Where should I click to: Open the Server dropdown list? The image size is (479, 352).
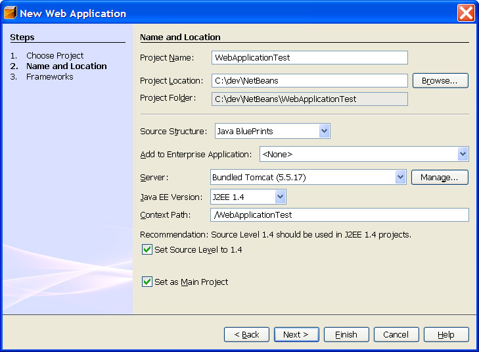400,177
